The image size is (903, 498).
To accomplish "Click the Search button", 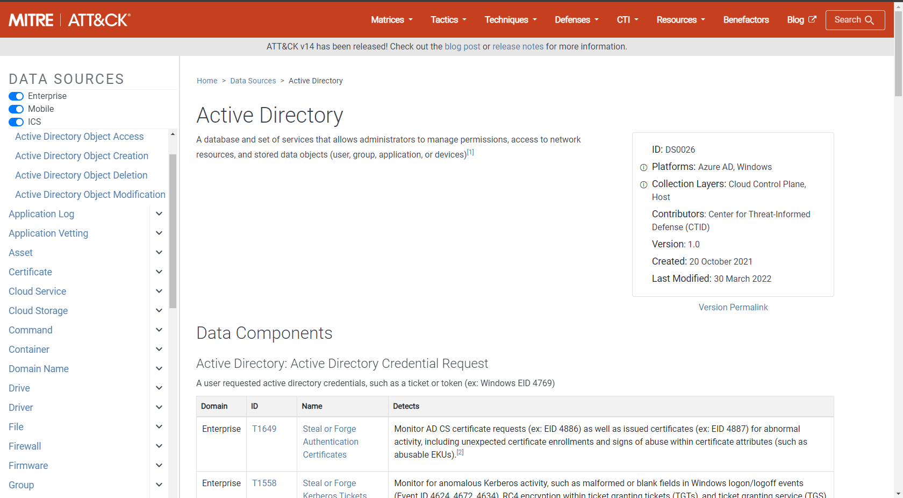I will [855, 20].
